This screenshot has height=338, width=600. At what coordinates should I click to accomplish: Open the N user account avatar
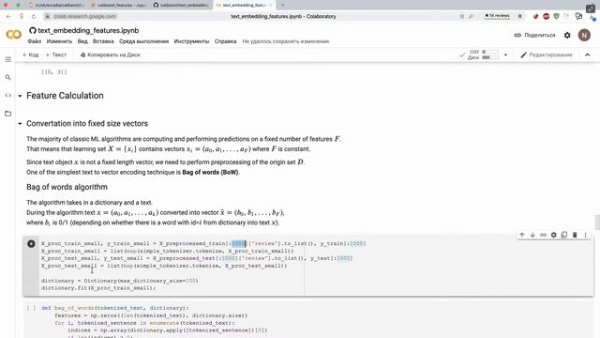click(584, 36)
